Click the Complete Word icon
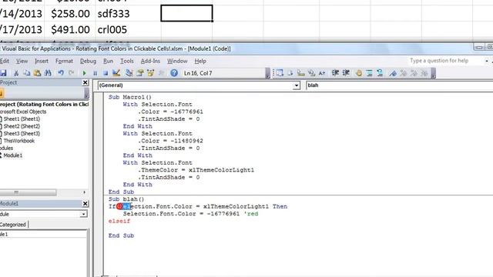 coord(322,73)
